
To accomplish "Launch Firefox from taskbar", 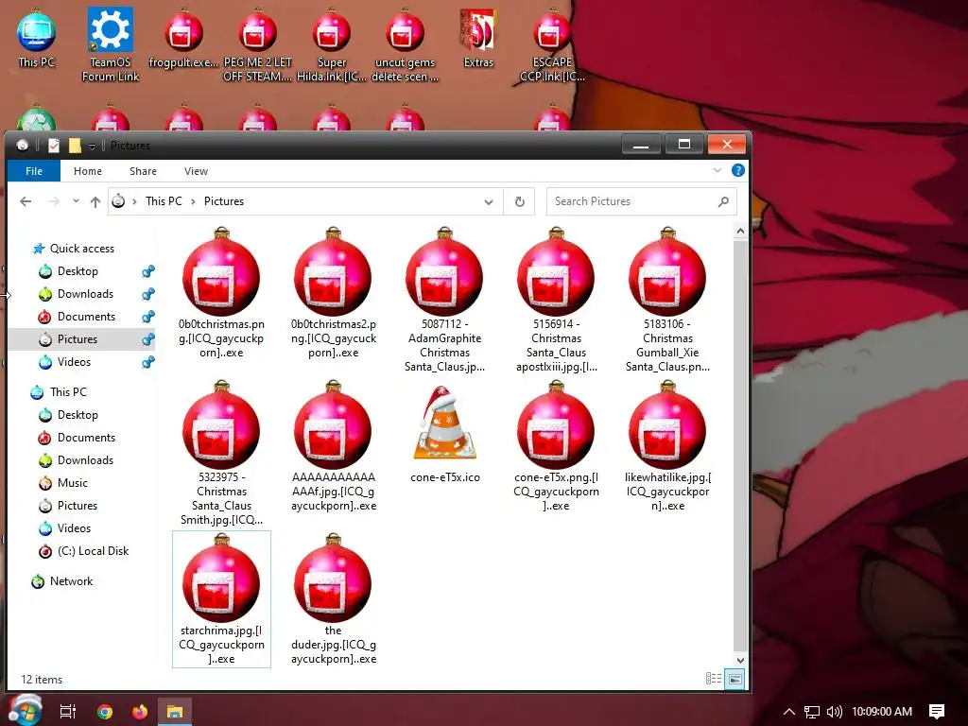I will click(140, 711).
